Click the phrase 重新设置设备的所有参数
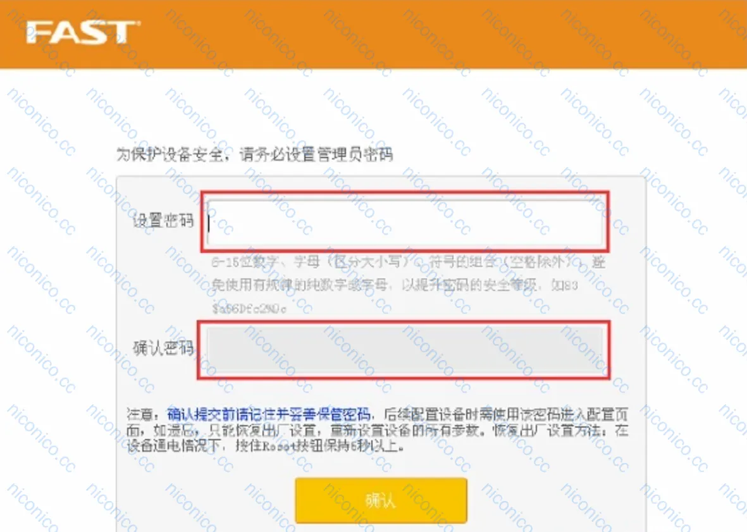 405,431
